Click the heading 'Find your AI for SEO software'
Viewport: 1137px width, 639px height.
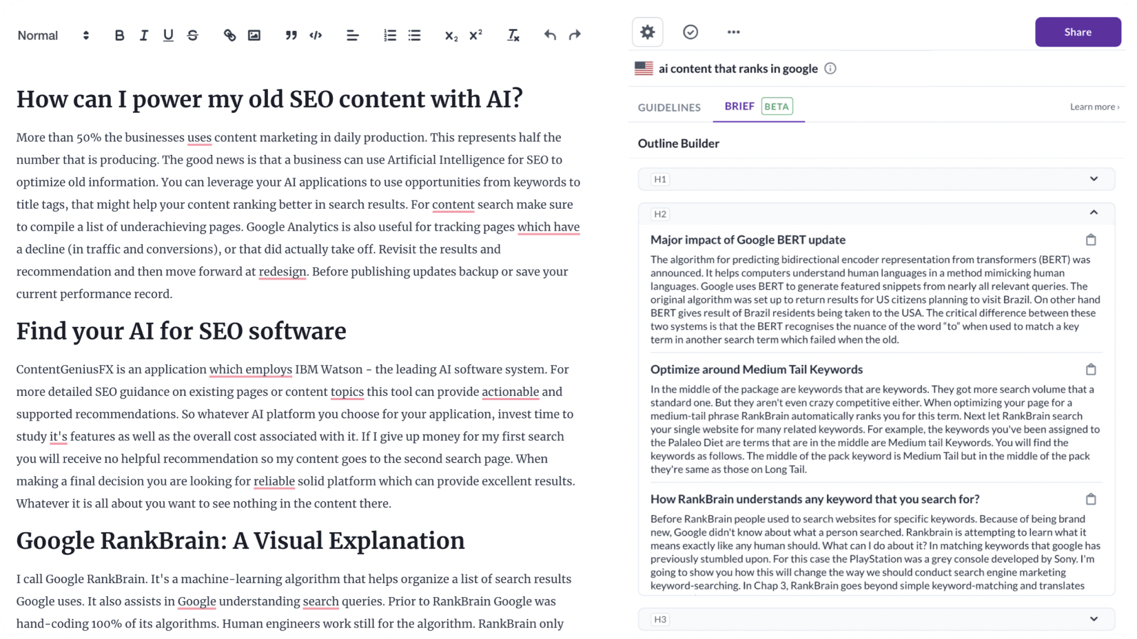[x=181, y=331]
